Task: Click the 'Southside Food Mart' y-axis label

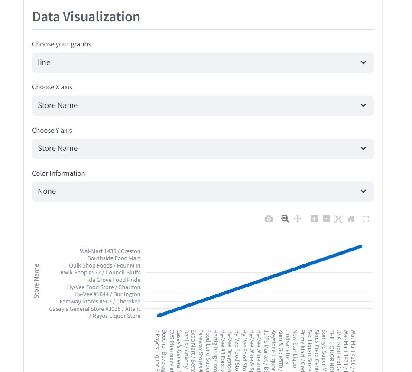Action: coord(114,258)
